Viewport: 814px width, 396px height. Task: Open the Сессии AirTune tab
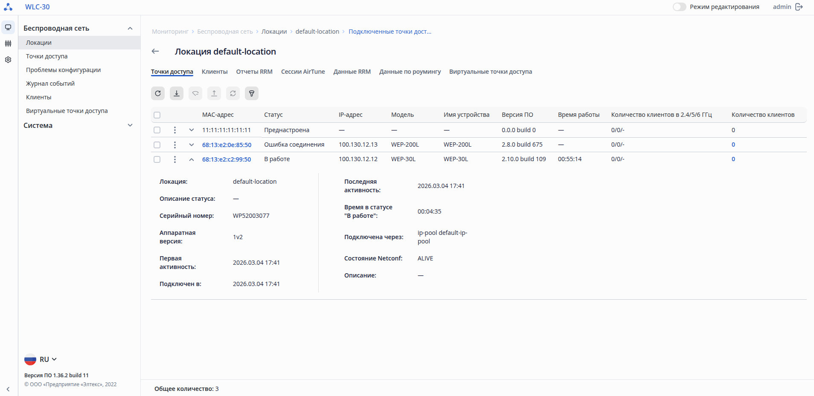[303, 72]
